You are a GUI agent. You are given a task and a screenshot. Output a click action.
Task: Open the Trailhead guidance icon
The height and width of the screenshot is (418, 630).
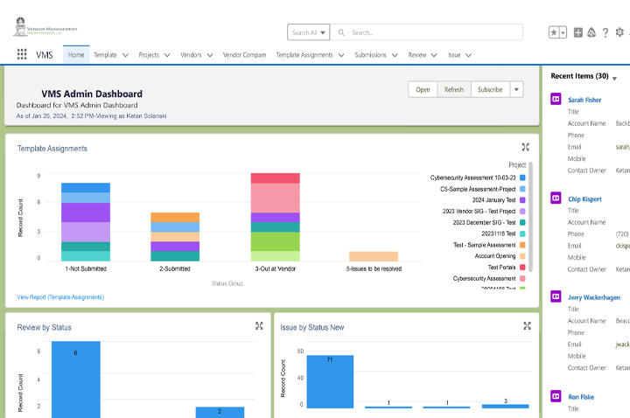coord(591,32)
